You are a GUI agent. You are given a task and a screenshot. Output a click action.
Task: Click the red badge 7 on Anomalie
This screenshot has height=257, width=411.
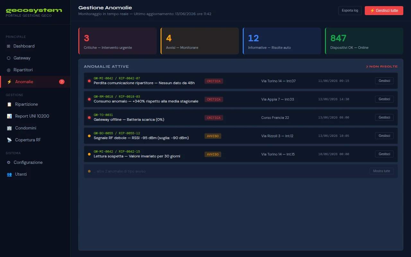(x=62, y=82)
